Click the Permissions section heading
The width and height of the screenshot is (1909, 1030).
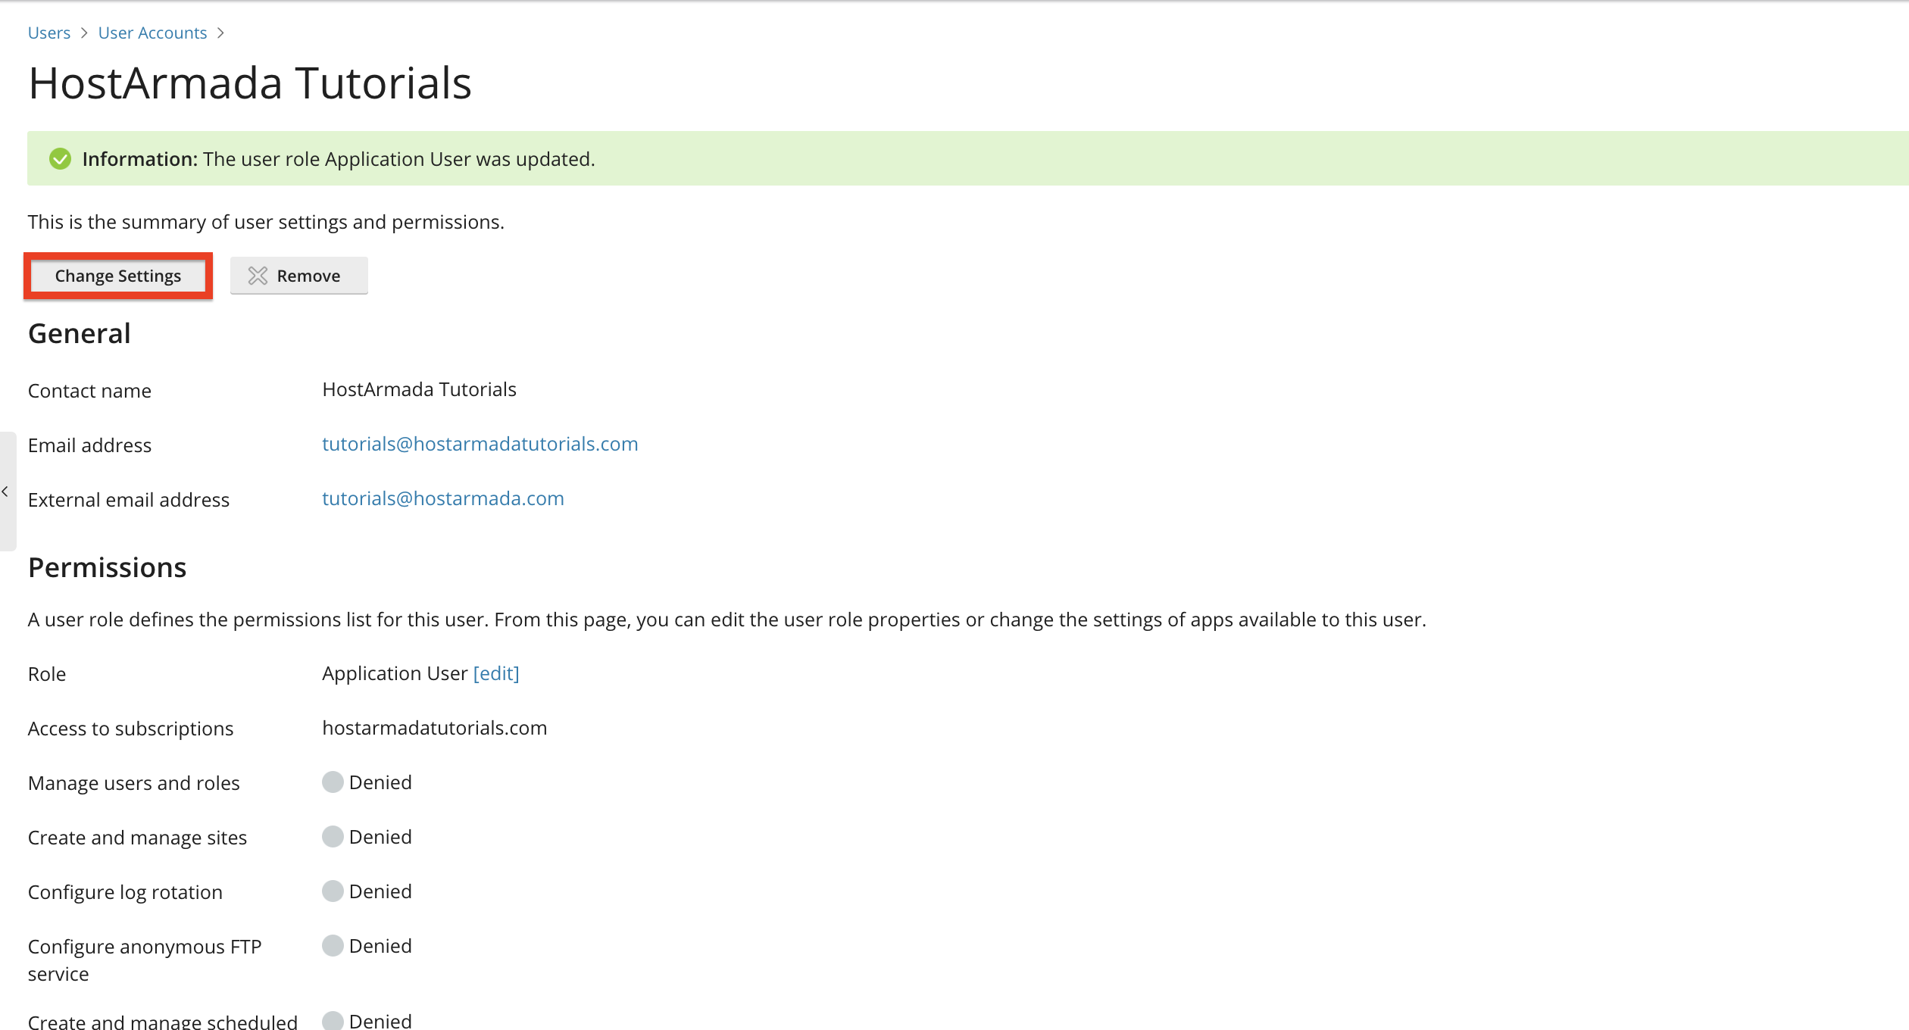[x=107, y=567]
